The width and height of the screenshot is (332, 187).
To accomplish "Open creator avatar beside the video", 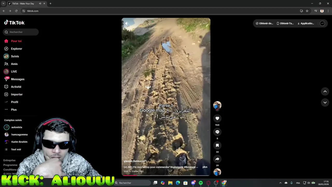I will 217,105.
